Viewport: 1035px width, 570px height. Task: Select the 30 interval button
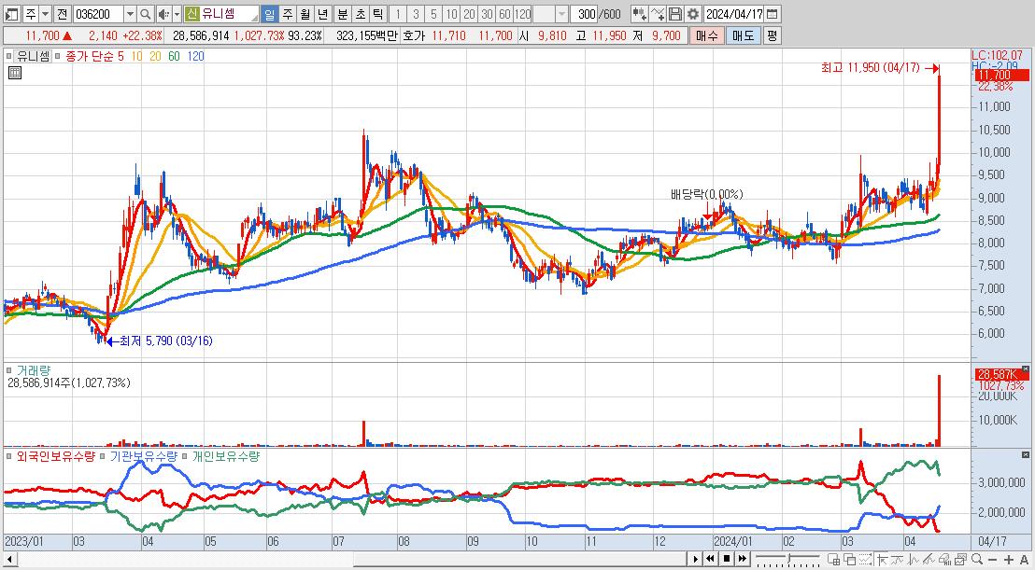click(x=487, y=14)
